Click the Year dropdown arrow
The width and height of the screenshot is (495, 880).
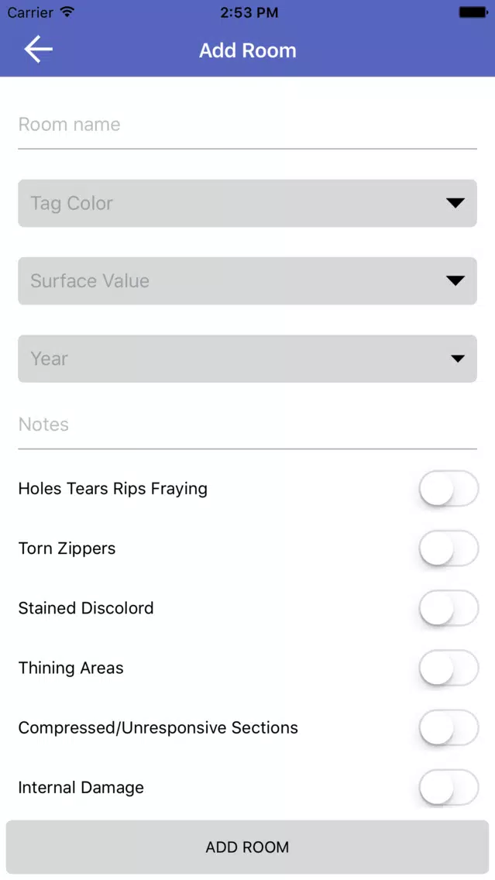pos(458,359)
